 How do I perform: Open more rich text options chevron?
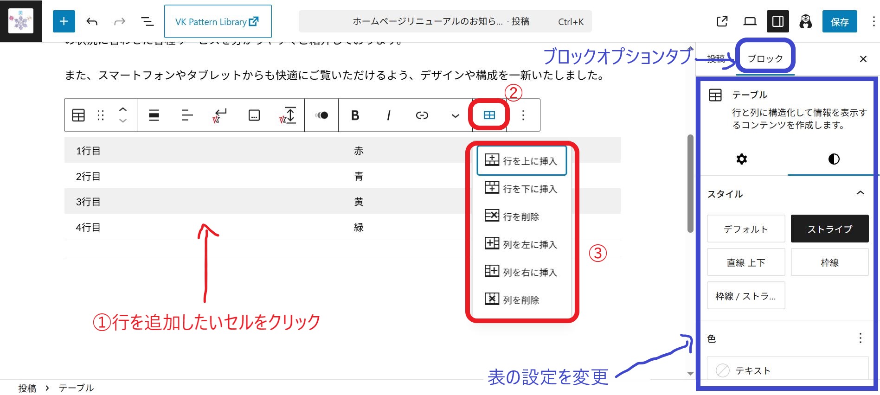click(x=455, y=116)
